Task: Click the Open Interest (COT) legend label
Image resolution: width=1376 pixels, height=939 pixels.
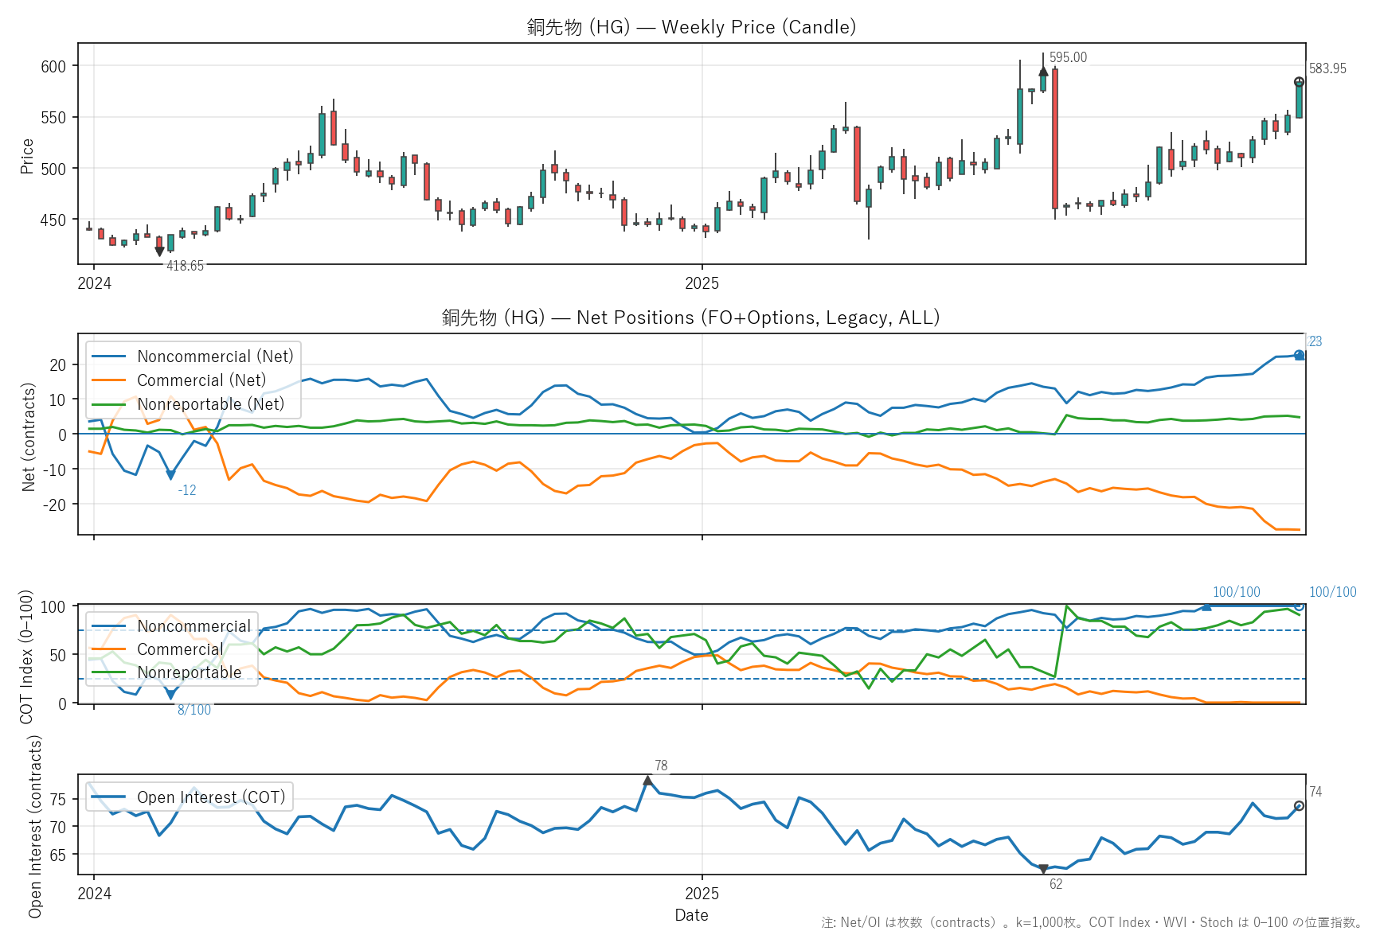Action: [211, 797]
